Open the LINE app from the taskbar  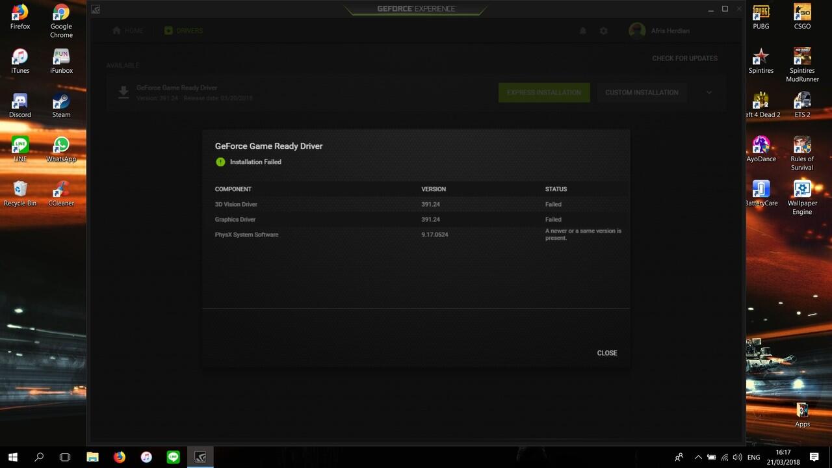[173, 457]
